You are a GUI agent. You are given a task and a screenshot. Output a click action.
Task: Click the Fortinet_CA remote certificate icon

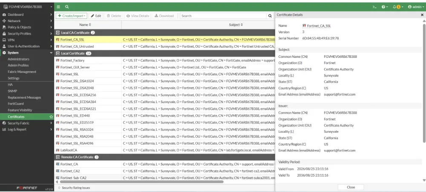[x=58, y=164]
